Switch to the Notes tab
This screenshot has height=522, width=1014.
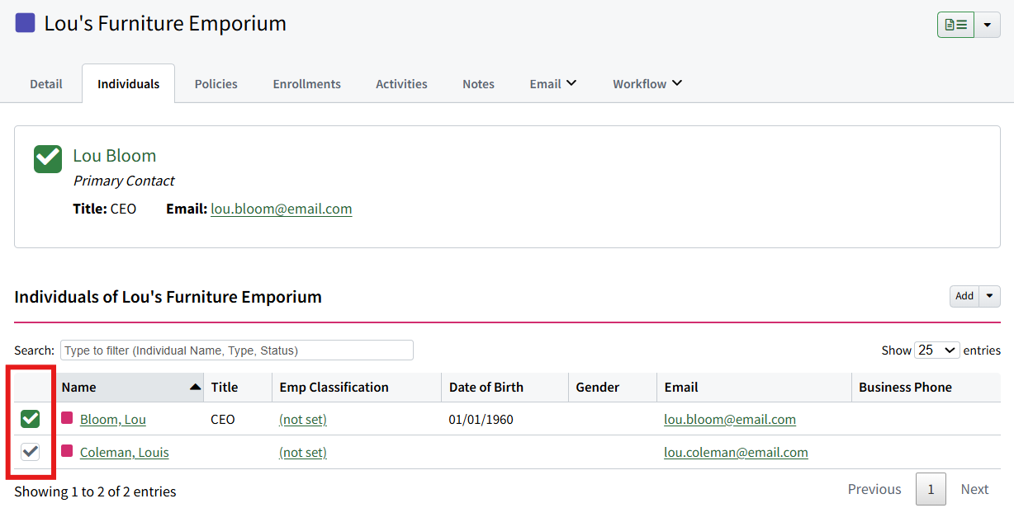point(478,83)
